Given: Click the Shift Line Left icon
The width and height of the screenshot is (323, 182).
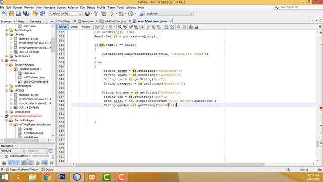Looking at the screenshot, I should (166, 27).
